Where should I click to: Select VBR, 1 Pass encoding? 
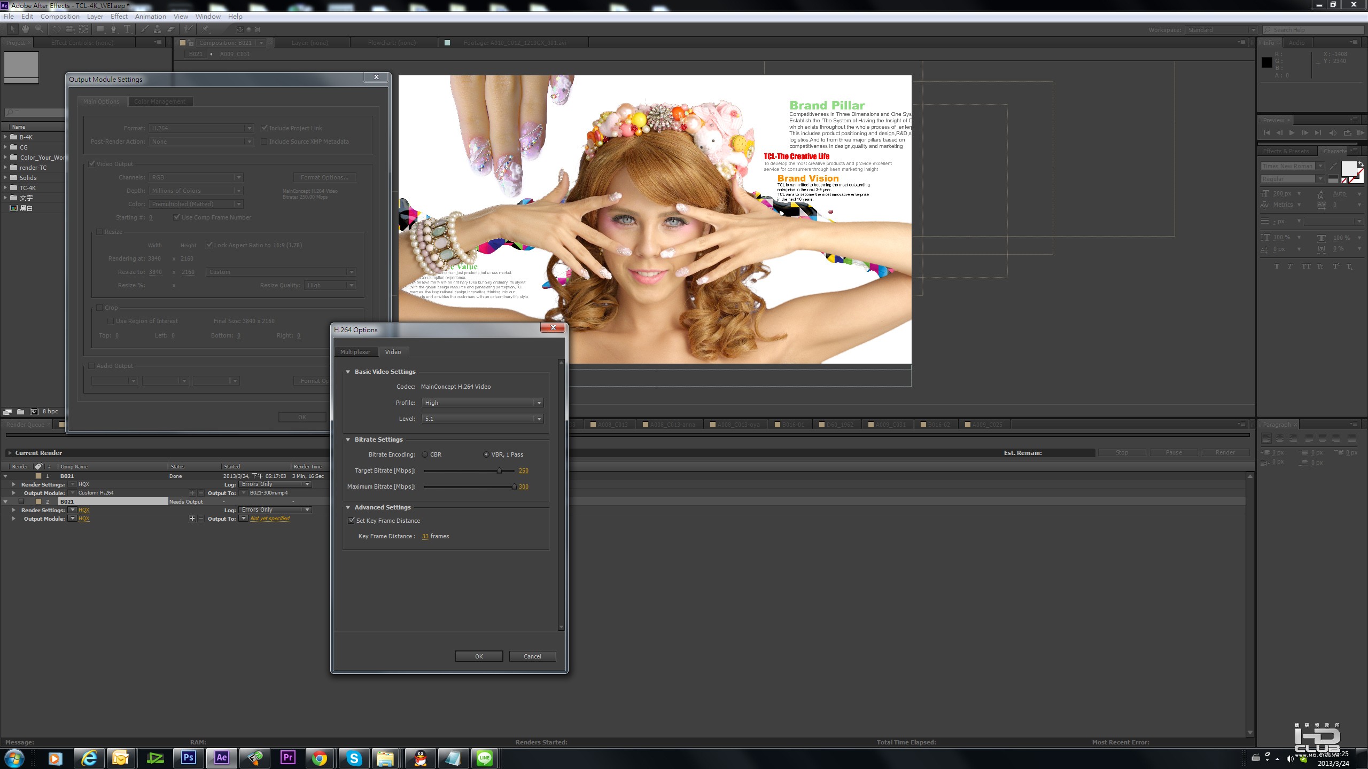[486, 454]
